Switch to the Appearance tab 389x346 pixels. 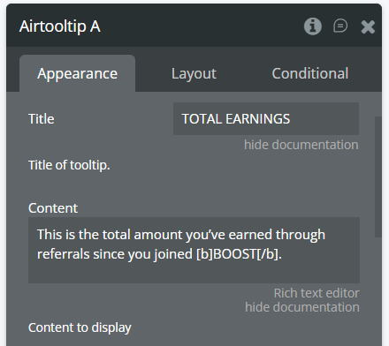[77, 73]
